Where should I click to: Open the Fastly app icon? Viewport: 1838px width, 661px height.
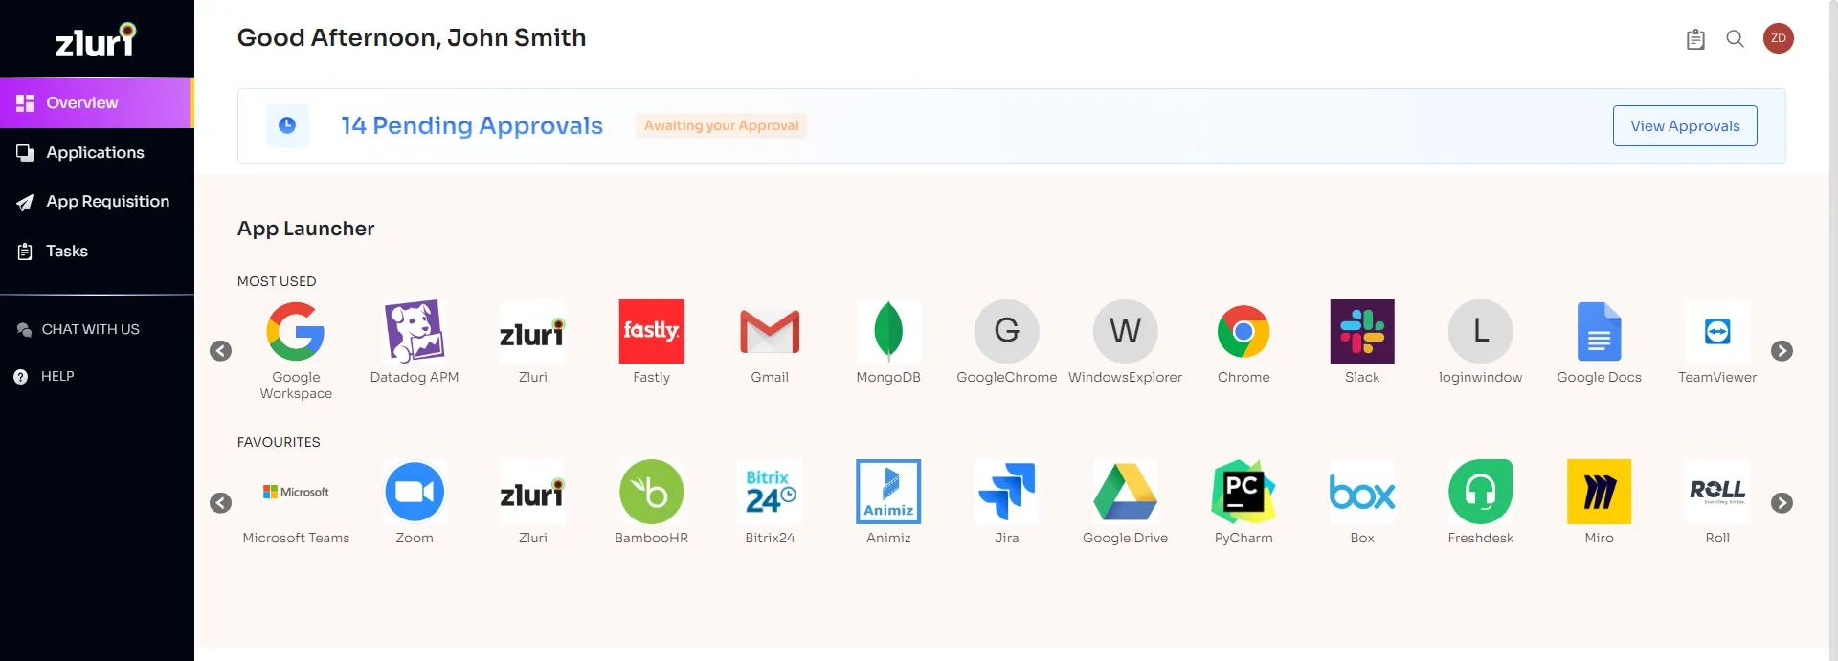click(x=652, y=332)
